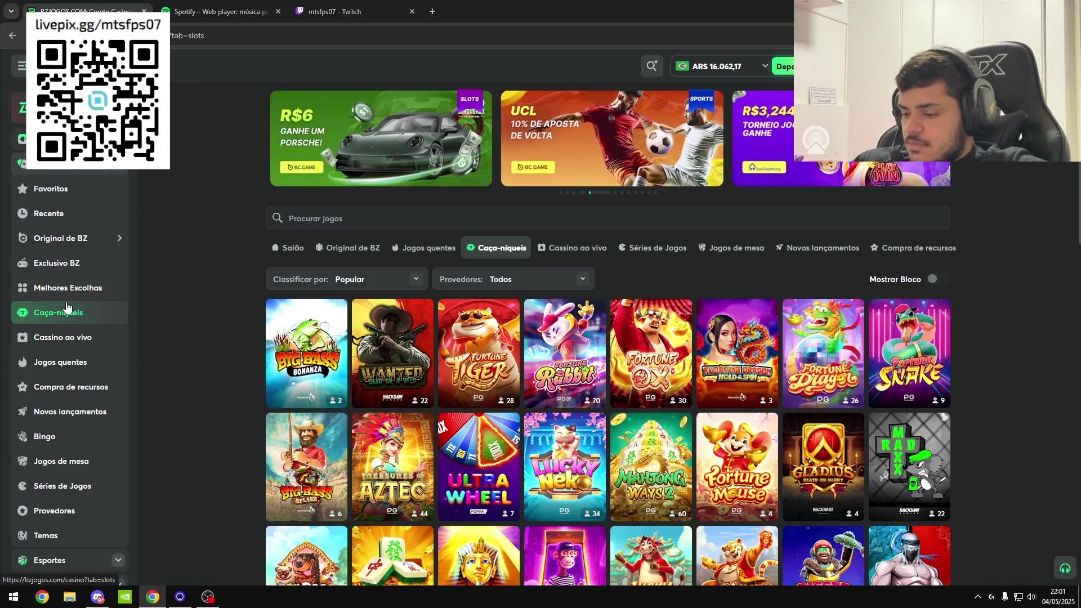The width and height of the screenshot is (1081, 608).
Task: Expand Original de BZ submenu arrow
Action: 119,238
